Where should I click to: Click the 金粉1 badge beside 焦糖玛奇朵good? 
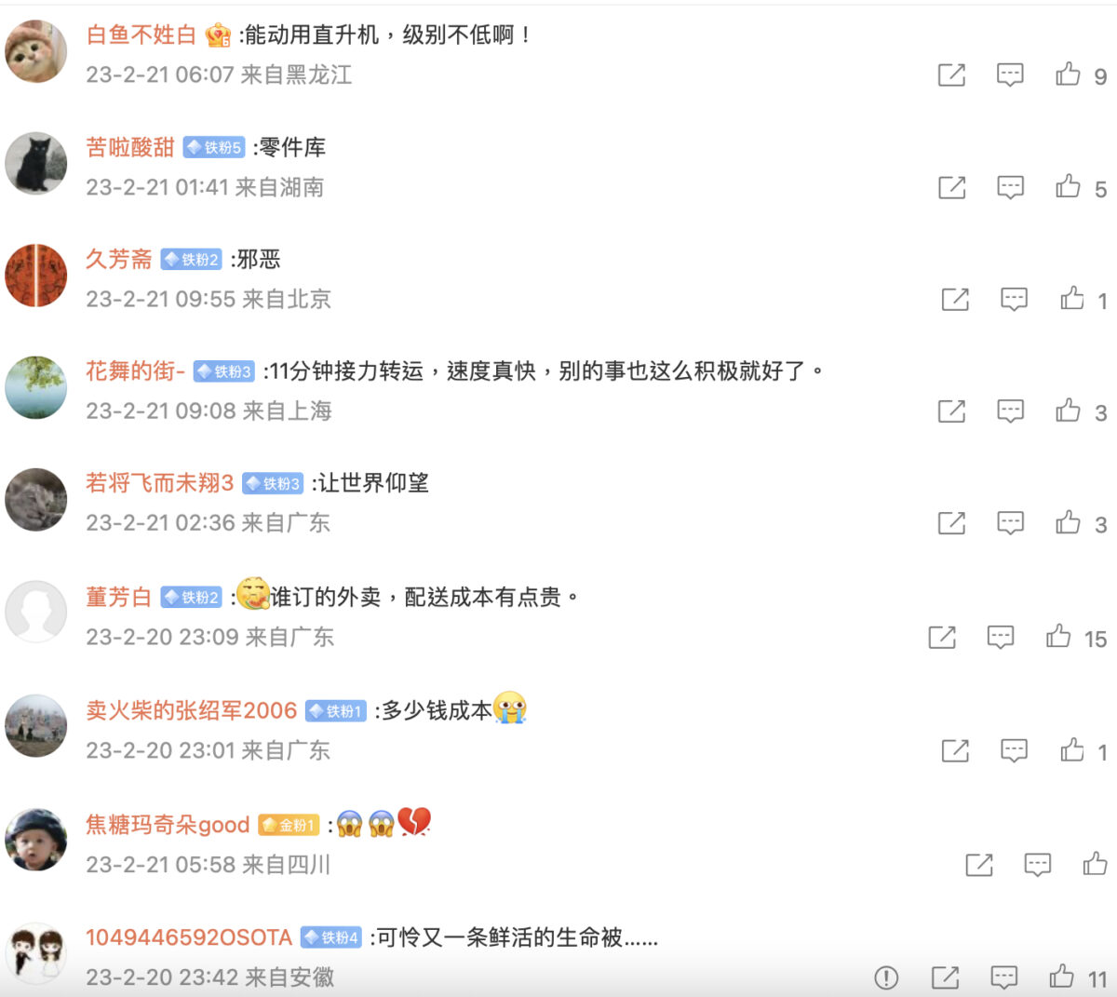coord(289,825)
